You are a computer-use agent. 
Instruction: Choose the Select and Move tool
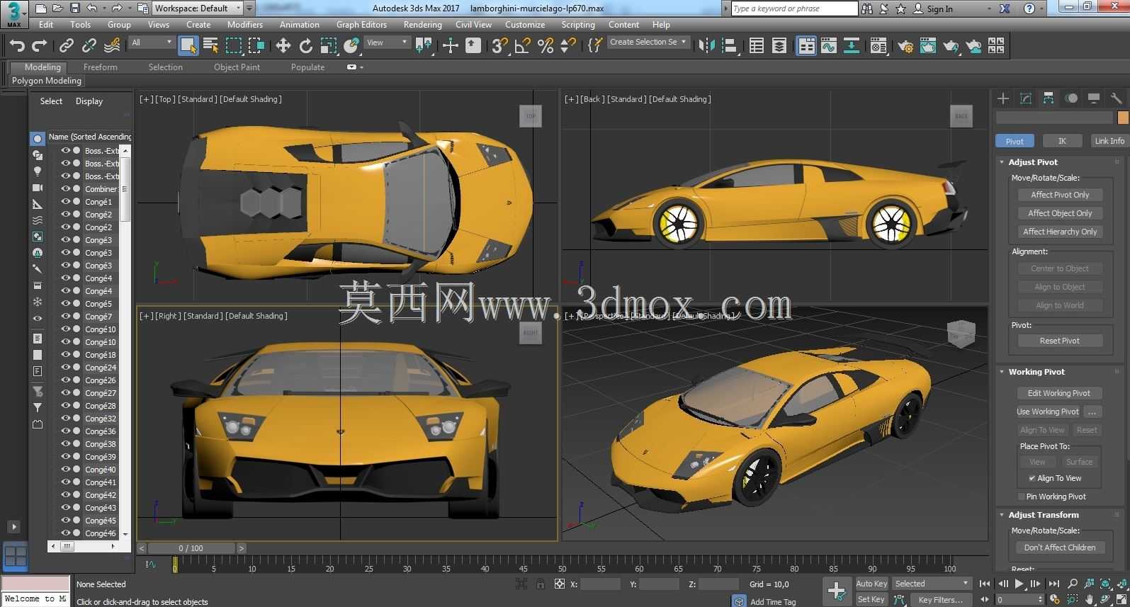pos(283,46)
